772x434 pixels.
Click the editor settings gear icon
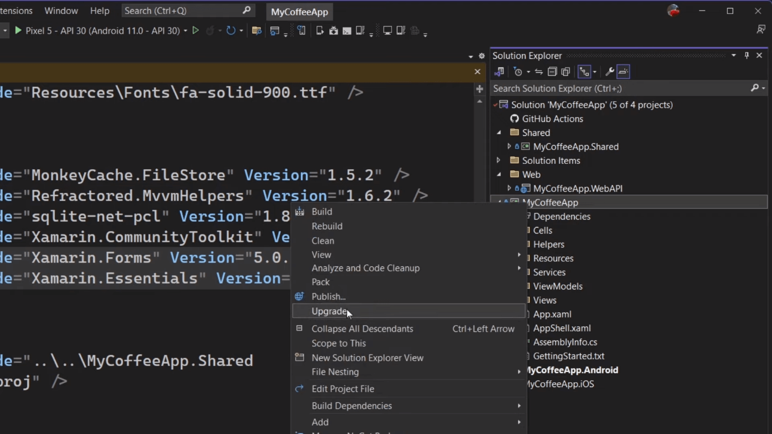coord(481,56)
